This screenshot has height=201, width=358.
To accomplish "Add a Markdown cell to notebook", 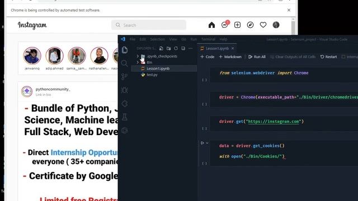I will (230, 57).
